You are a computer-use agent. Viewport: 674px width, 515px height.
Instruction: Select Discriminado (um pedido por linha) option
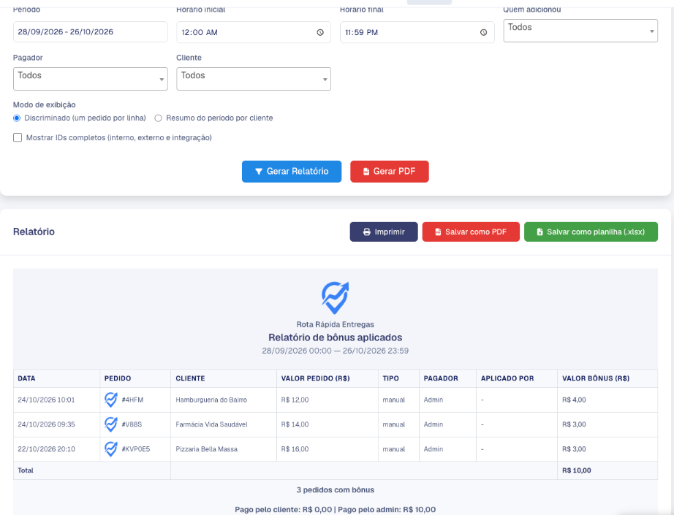click(x=17, y=118)
